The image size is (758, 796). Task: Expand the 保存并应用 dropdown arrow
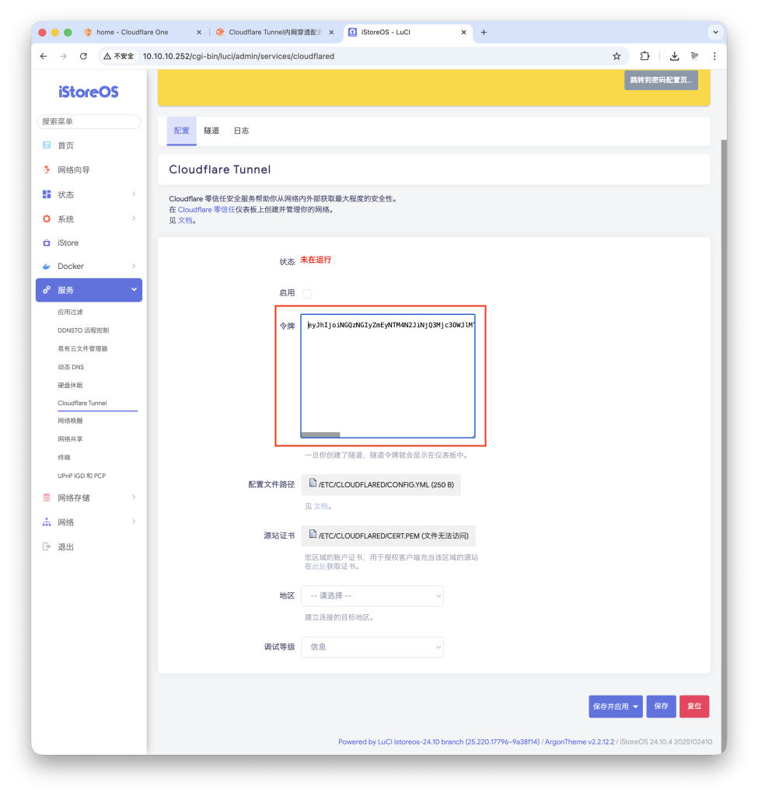(635, 707)
